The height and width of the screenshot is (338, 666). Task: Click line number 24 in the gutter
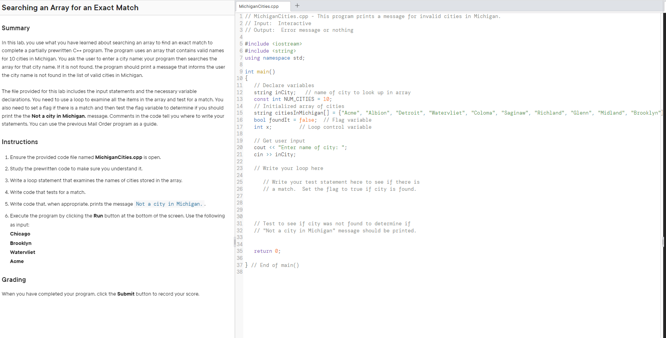tap(239, 175)
